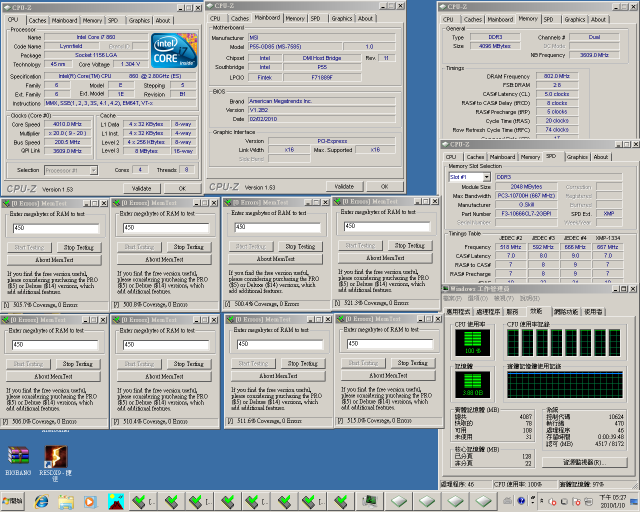Select SPD tab in CPU-Z Memory window
640x512 pixels.
[548, 19]
